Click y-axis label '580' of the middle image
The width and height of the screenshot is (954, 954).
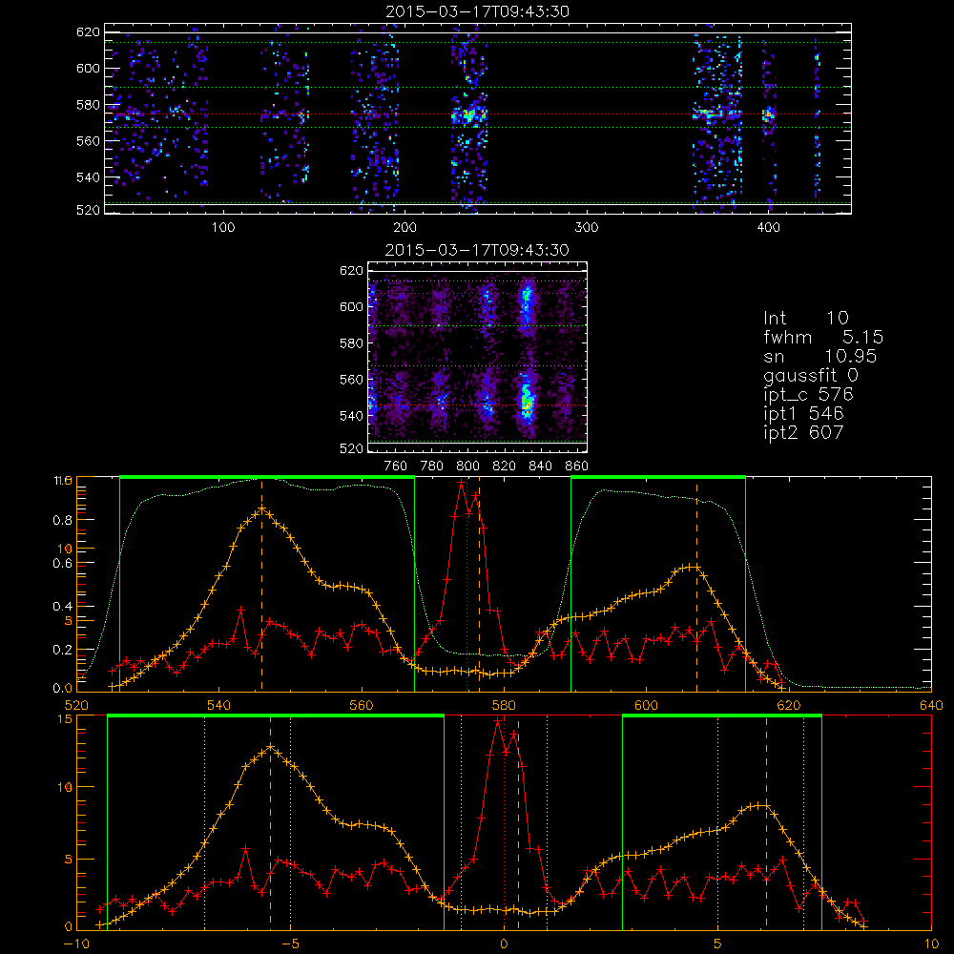click(x=352, y=343)
